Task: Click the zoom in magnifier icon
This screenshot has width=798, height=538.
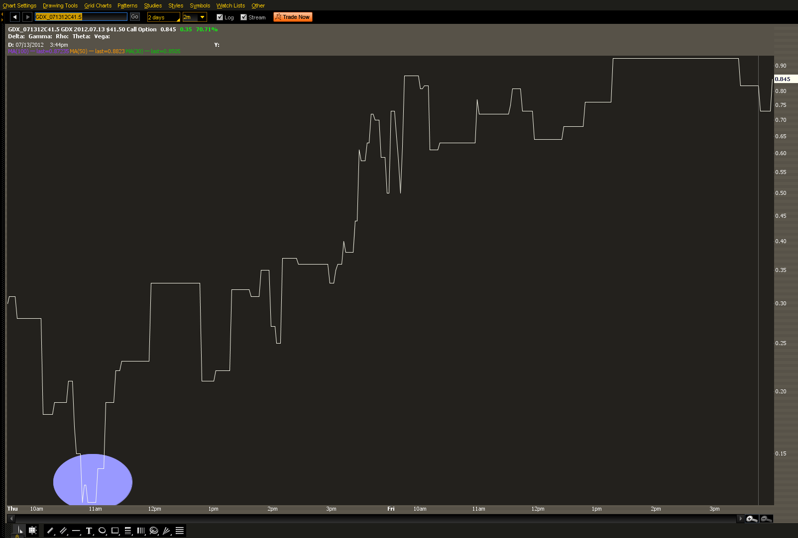Action: [752, 519]
